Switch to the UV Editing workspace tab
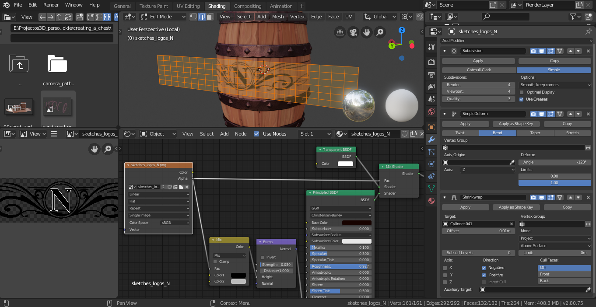Screen dimensions: 596x307 point(188,6)
